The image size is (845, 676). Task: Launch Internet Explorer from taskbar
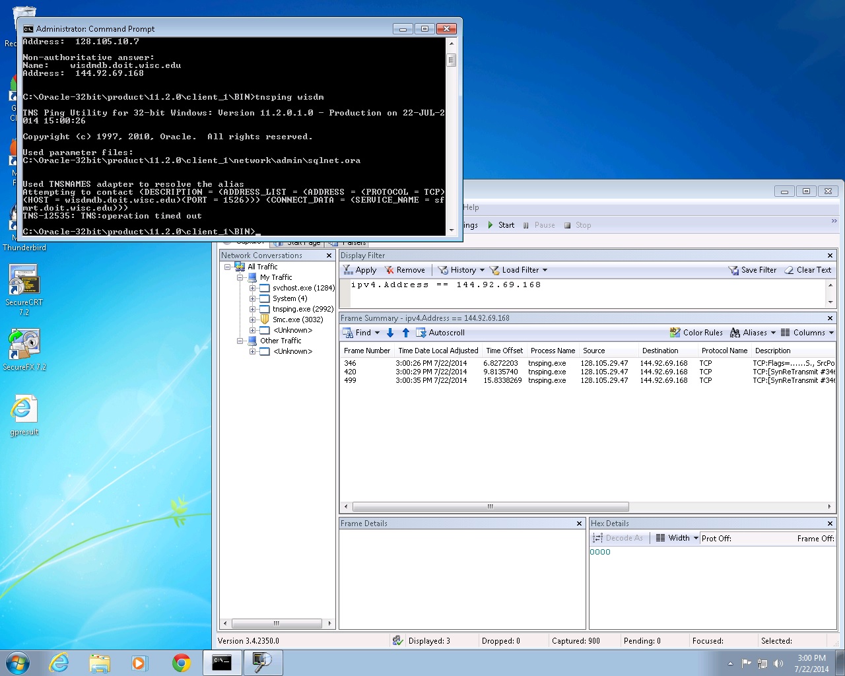pos(59,663)
